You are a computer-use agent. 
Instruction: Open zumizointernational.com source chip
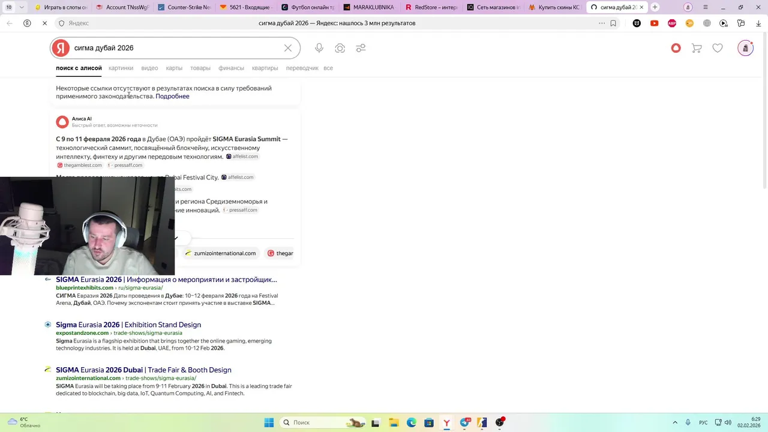pyautogui.click(x=220, y=253)
